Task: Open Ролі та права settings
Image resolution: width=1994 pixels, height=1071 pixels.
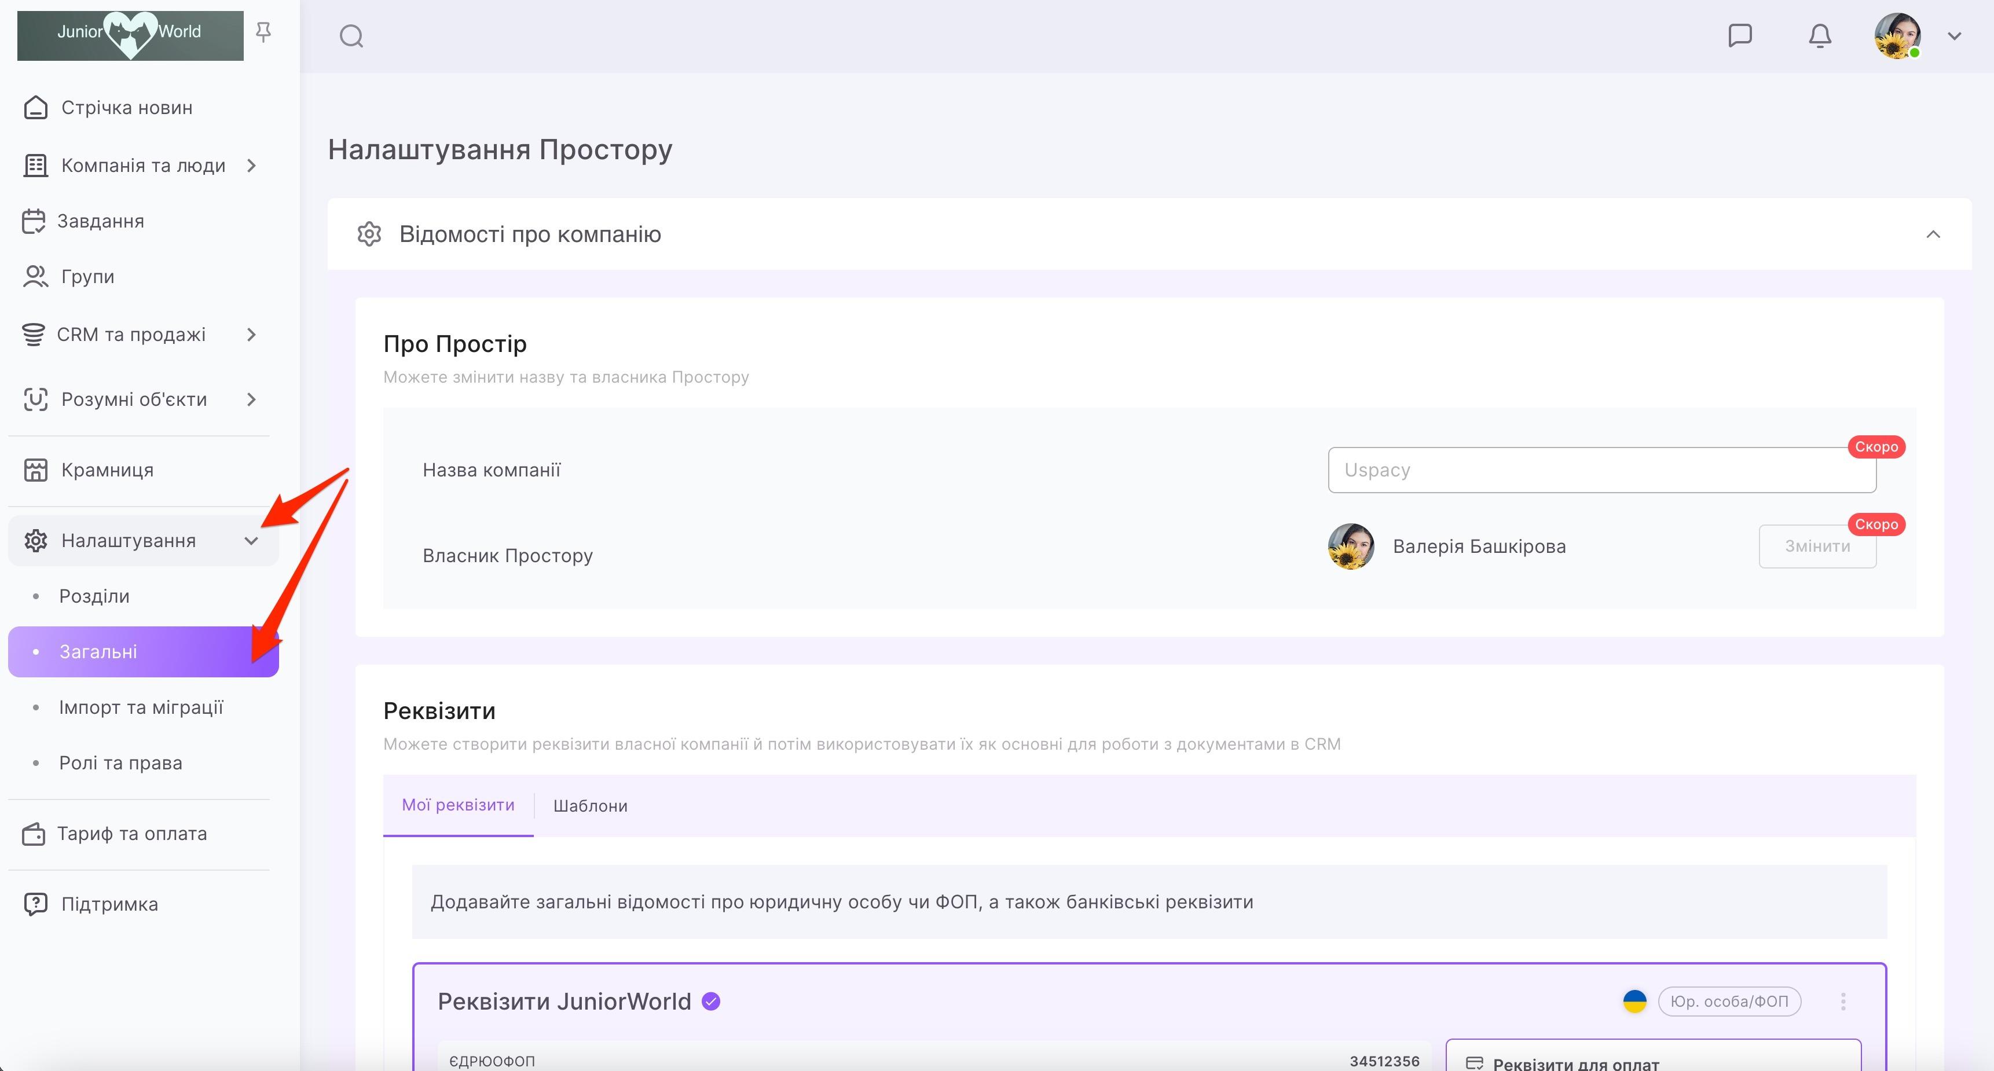Action: pyautogui.click(x=121, y=763)
